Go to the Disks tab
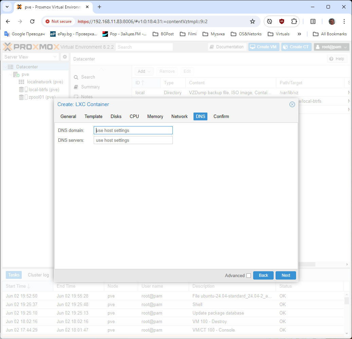The image size is (352, 339). [116, 116]
